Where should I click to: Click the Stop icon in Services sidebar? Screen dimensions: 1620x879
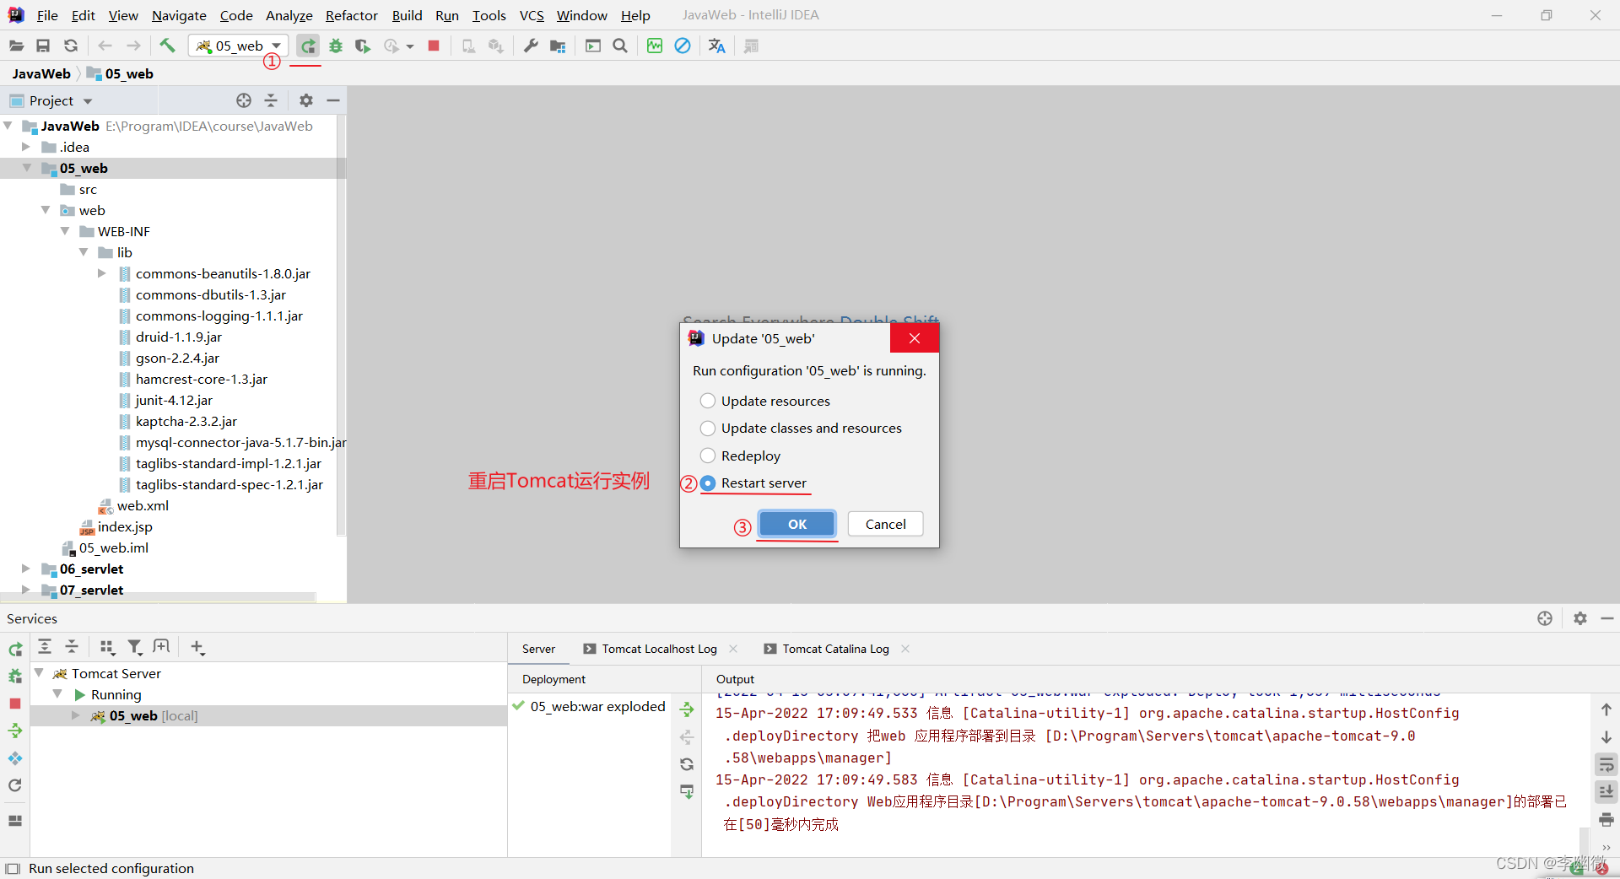point(15,703)
